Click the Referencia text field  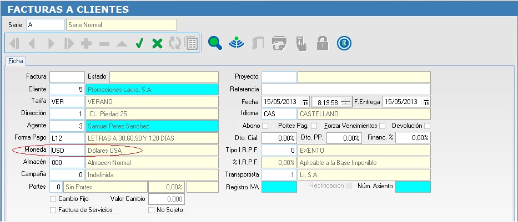pyautogui.click(x=346, y=89)
